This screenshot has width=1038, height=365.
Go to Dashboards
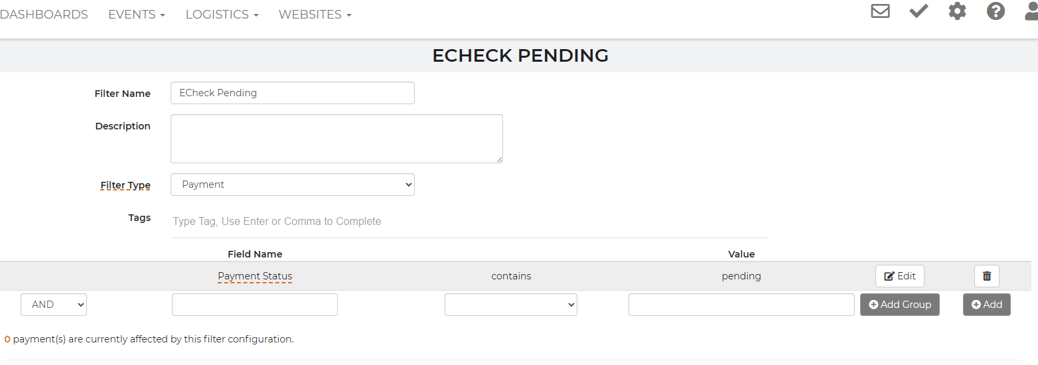[44, 14]
